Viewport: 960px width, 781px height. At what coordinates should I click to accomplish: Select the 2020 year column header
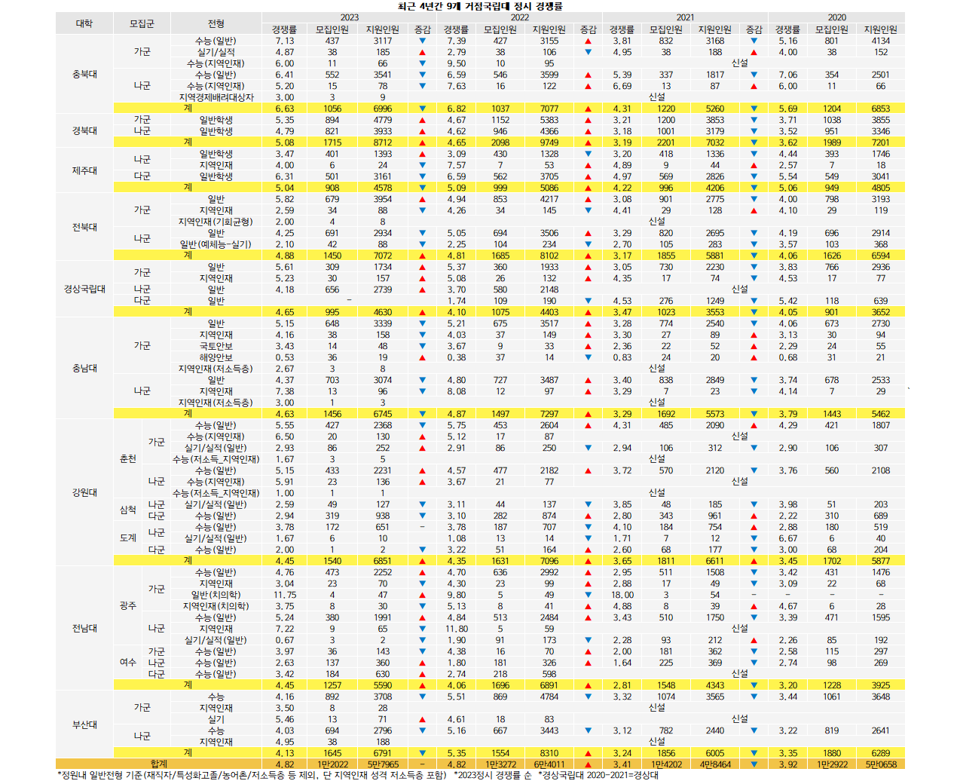(836, 17)
